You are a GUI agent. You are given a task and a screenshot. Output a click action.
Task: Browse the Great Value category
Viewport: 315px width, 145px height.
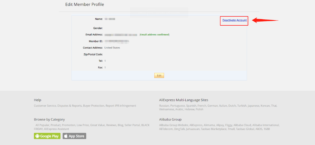coord(98,125)
